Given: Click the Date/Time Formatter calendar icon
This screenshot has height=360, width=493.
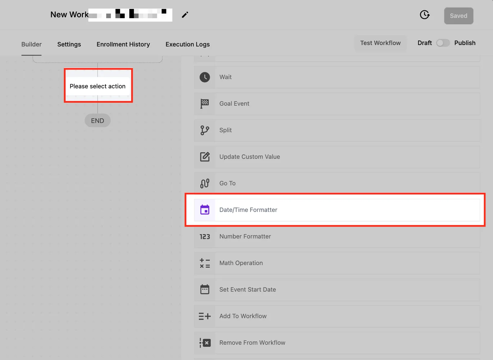Looking at the screenshot, I should [205, 210].
